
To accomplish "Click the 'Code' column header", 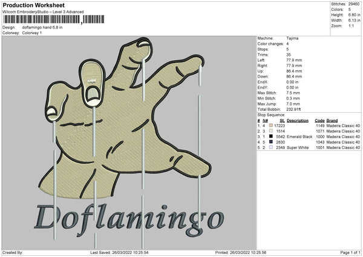I will [x=319, y=121].
